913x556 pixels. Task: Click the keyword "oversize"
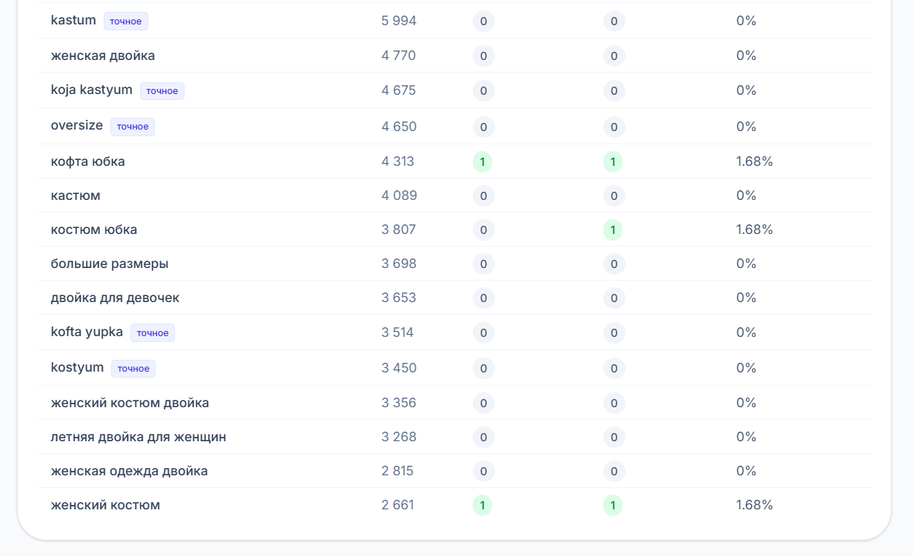pyautogui.click(x=77, y=126)
